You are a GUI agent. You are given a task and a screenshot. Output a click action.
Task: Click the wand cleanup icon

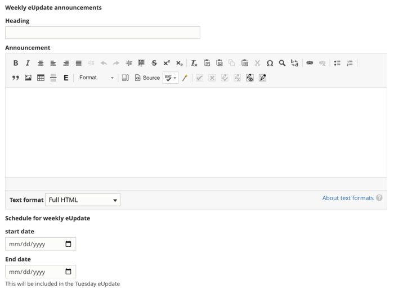point(185,78)
